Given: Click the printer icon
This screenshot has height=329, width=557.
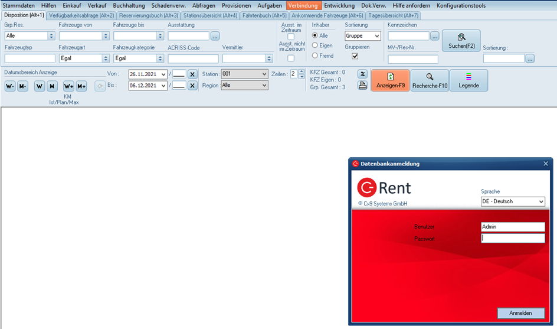Looking at the screenshot, I should 363,86.
